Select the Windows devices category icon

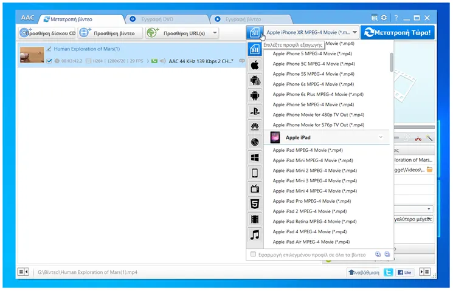pyautogui.click(x=255, y=157)
